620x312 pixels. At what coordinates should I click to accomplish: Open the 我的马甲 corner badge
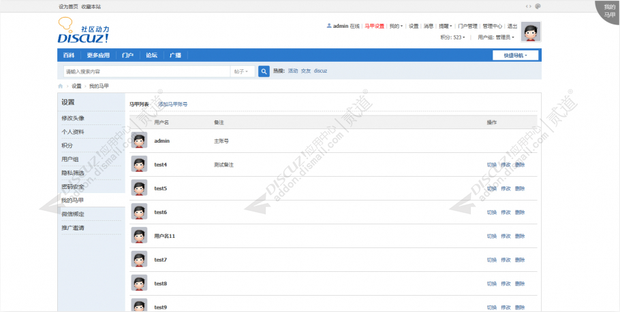(609, 11)
